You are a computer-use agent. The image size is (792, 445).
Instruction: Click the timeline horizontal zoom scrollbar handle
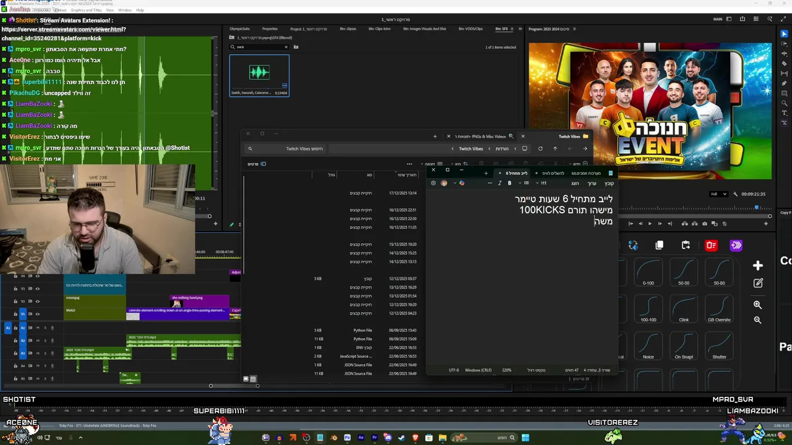pyautogui.click(x=234, y=386)
